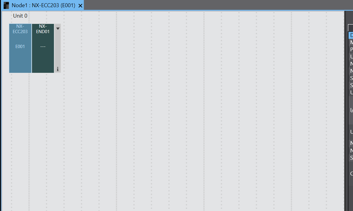Open the dropdown arrow beside NX-END01

pyautogui.click(x=58, y=29)
